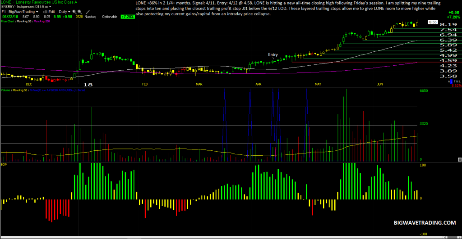Click the APR month label on the time axis
The image size is (462, 239).
[259, 84]
